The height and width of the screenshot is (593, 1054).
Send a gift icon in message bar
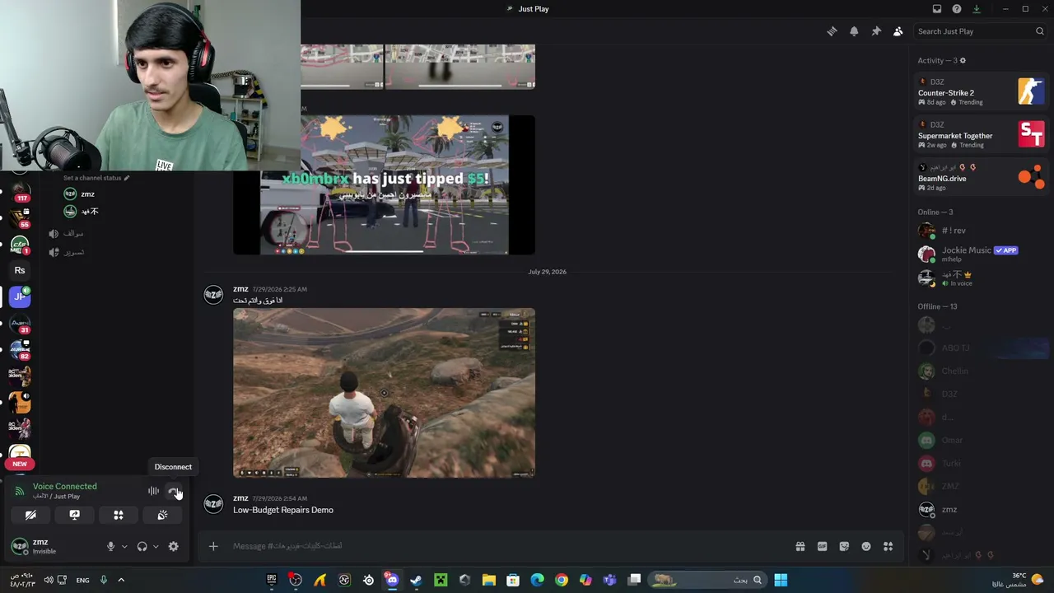(800, 546)
